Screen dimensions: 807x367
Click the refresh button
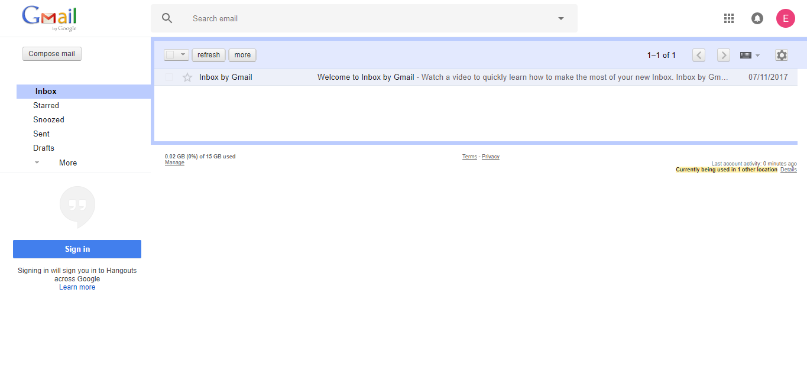(208, 54)
